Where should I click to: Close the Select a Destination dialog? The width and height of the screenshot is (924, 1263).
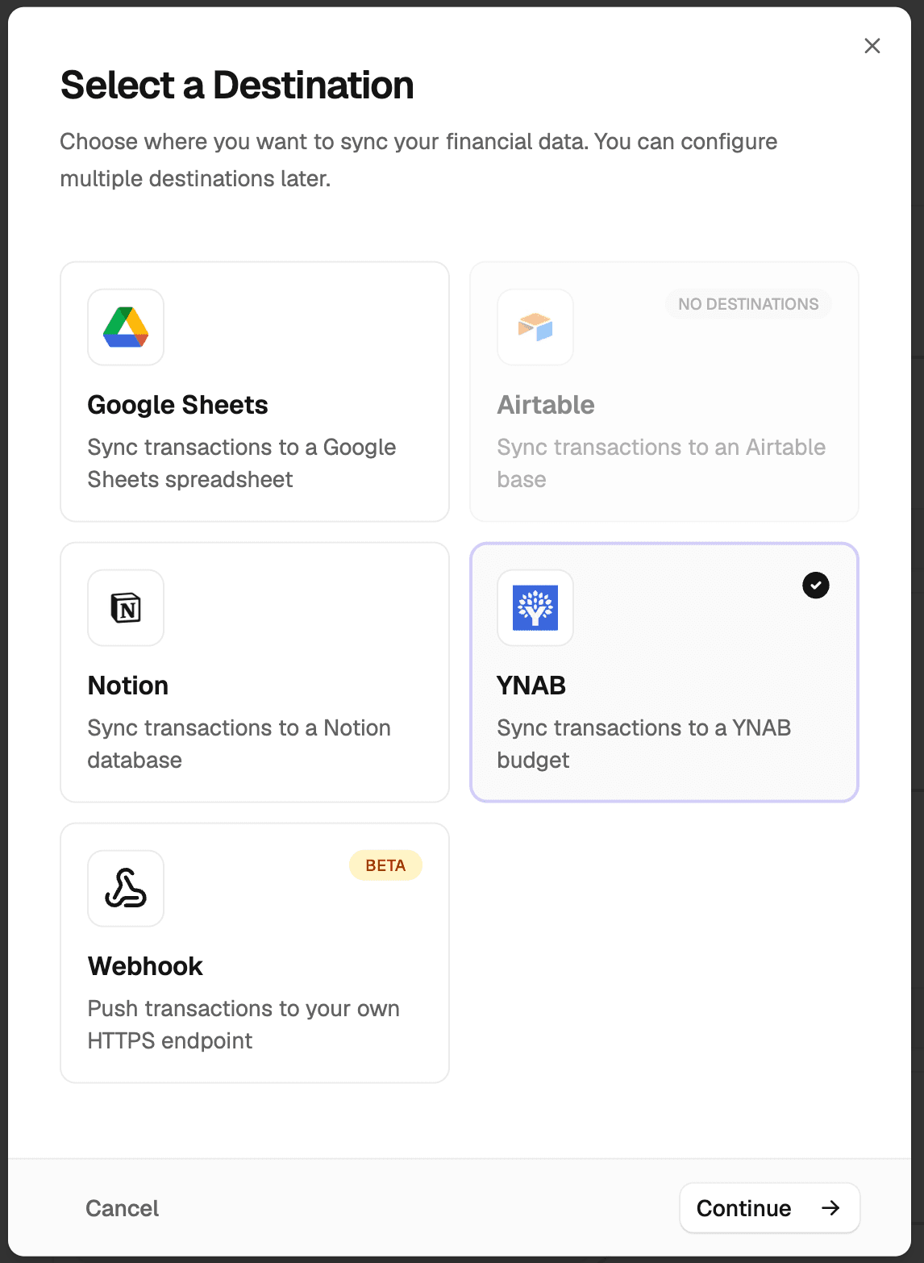tap(872, 46)
